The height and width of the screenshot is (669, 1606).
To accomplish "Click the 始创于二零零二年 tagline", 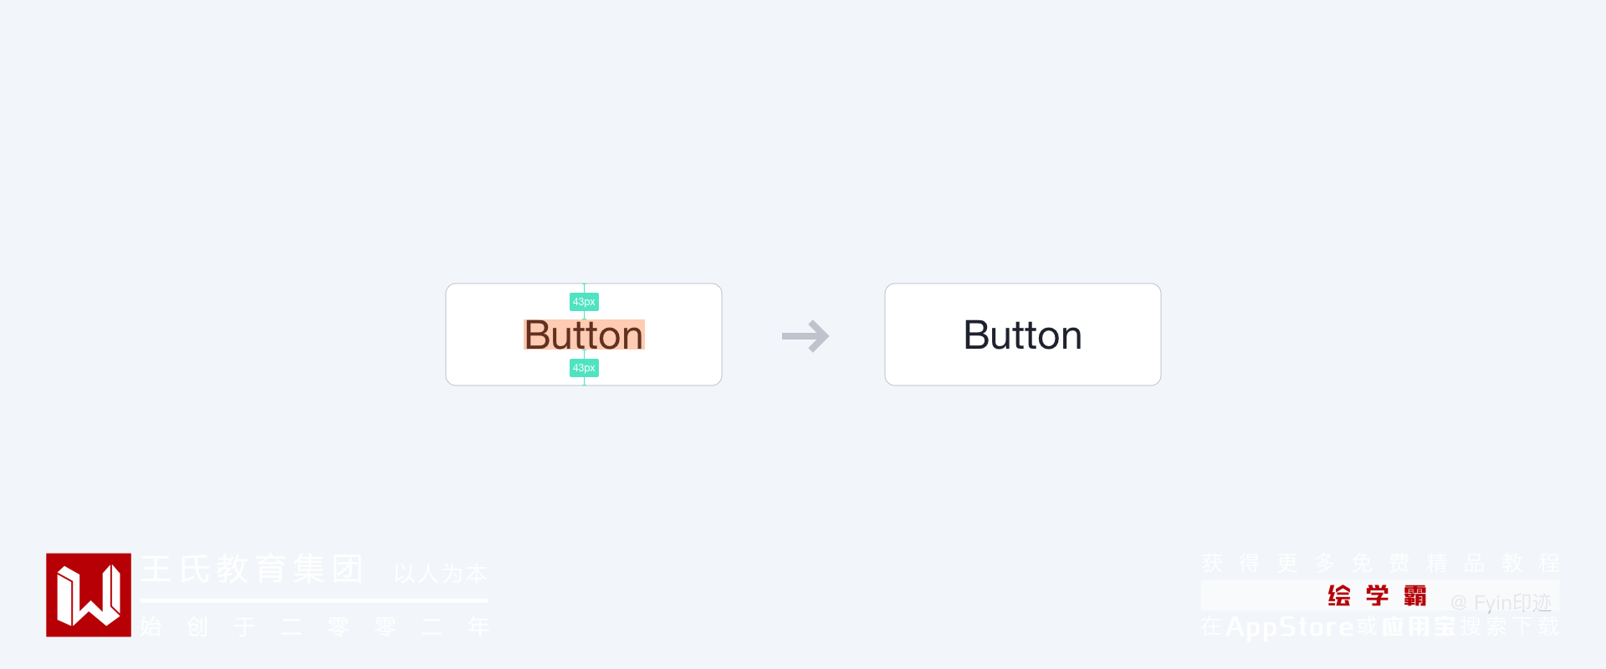I will click(315, 626).
